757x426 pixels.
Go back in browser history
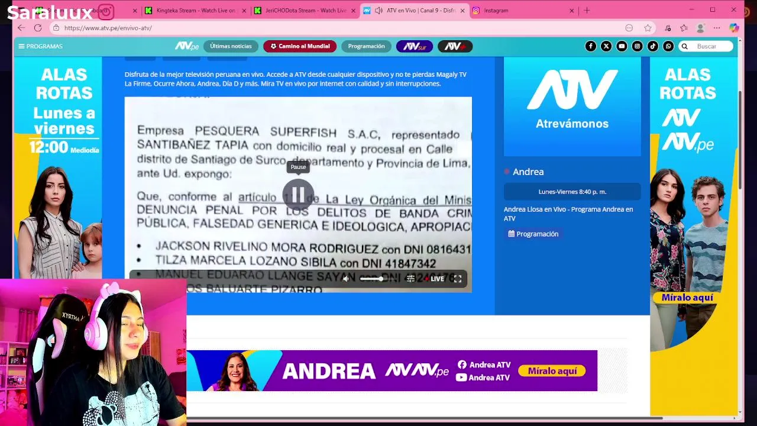(21, 28)
